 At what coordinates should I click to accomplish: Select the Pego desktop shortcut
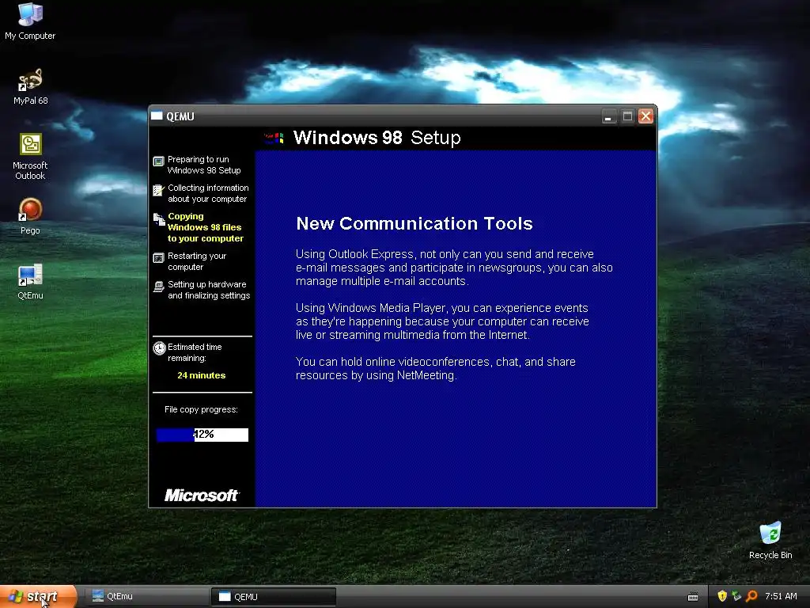point(30,217)
